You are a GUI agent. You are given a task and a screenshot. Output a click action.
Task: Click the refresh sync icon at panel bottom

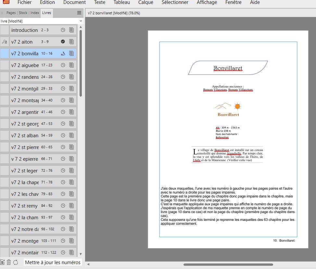(16, 262)
